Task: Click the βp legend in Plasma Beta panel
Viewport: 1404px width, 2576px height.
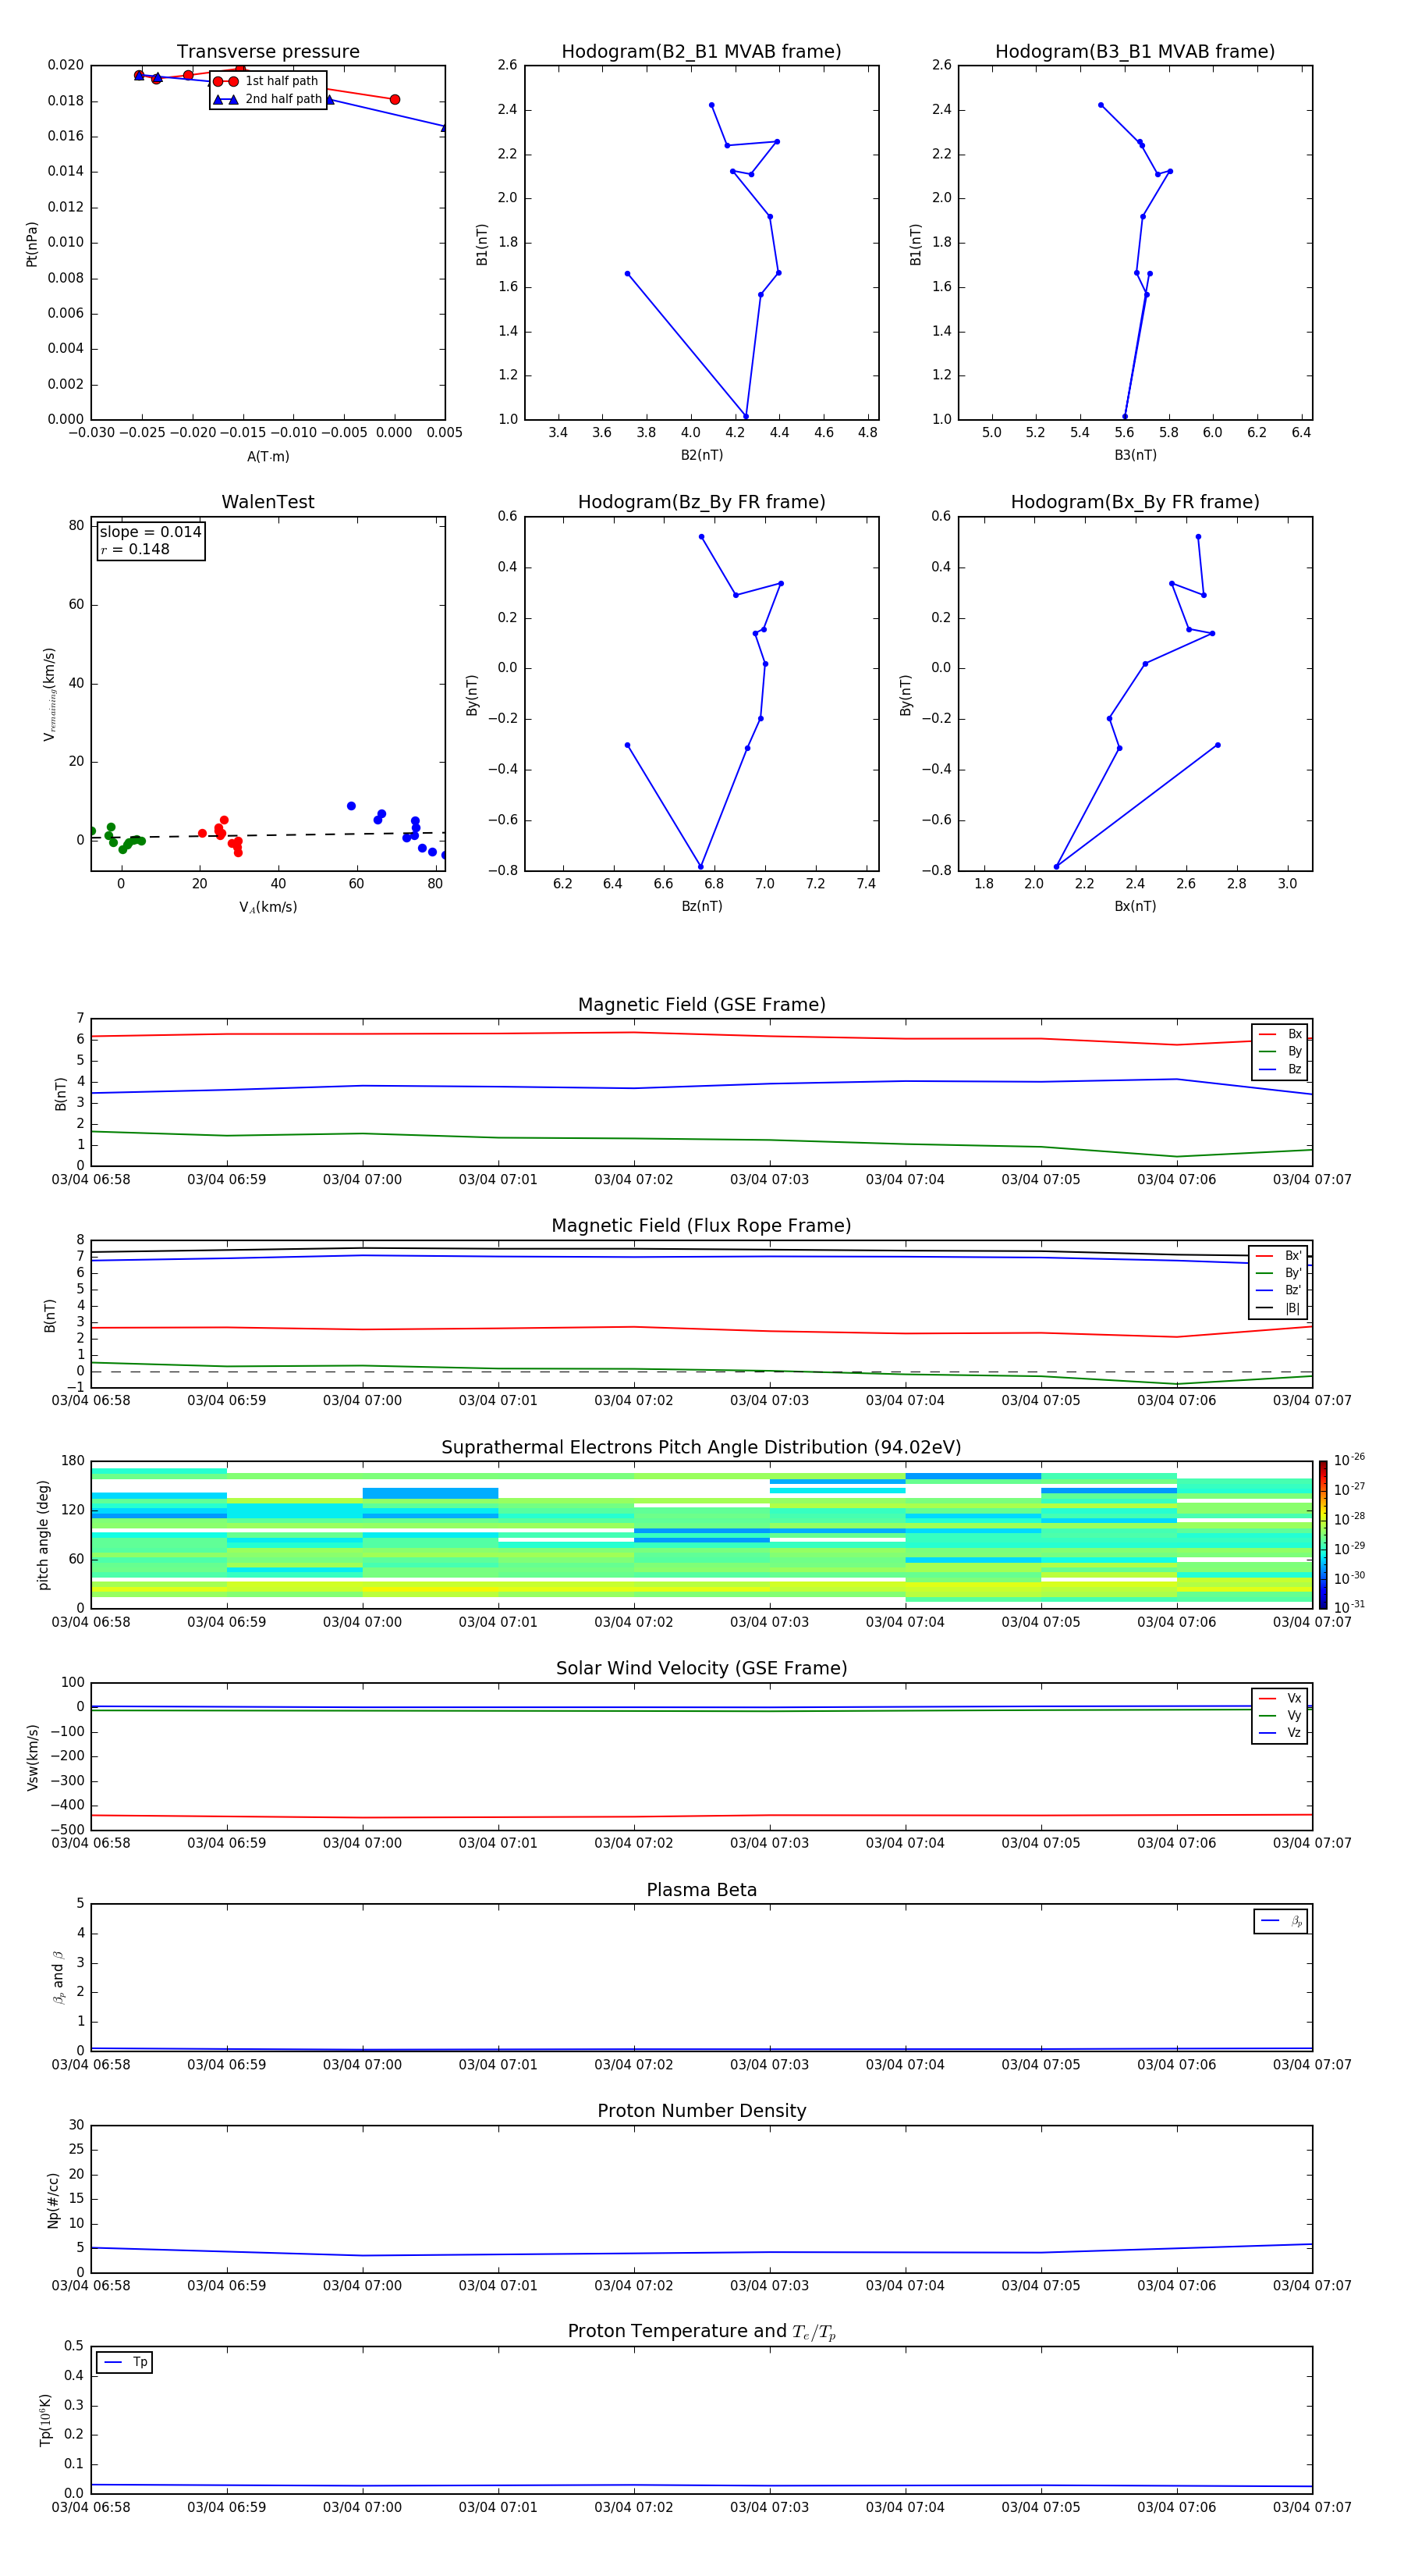Action: click(1281, 1922)
